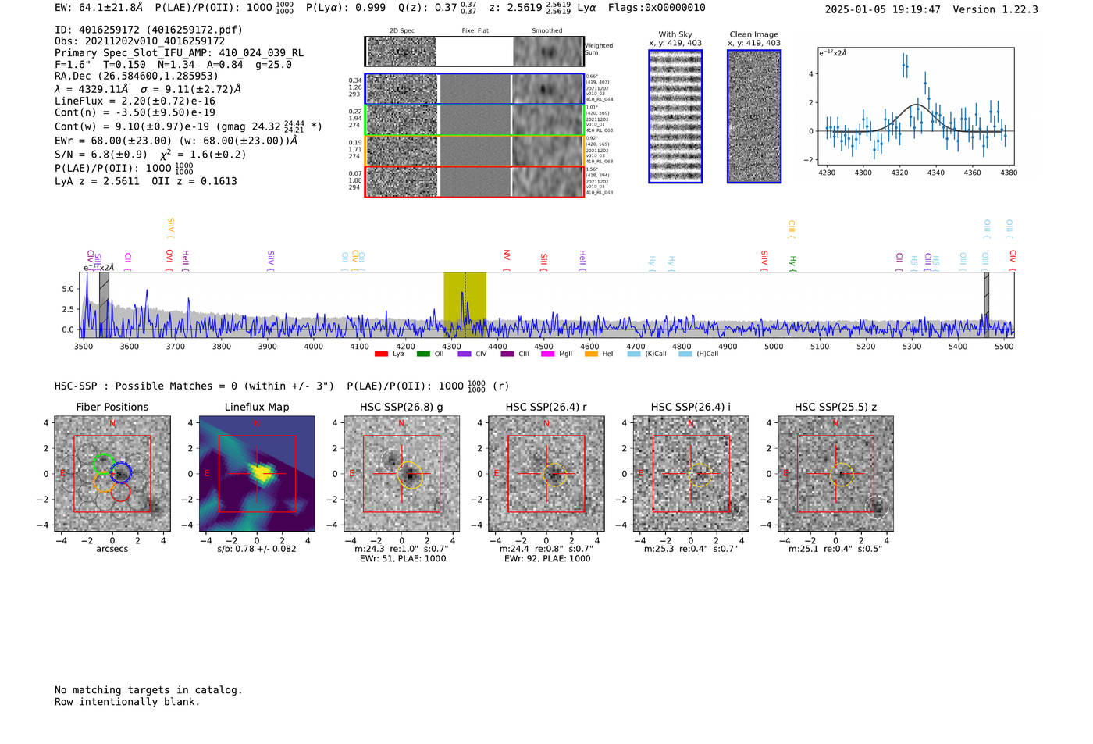Select the CIII legend entry
The image size is (1093, 744).
tap(514, 354)
